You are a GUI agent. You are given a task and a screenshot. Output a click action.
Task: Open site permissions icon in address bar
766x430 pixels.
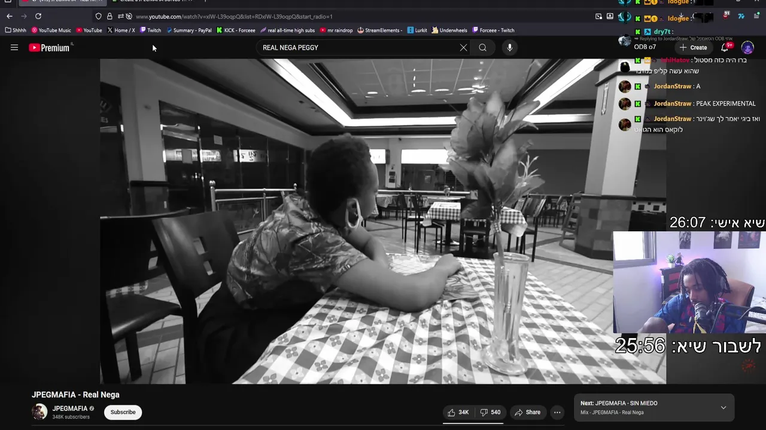(120, 16)
